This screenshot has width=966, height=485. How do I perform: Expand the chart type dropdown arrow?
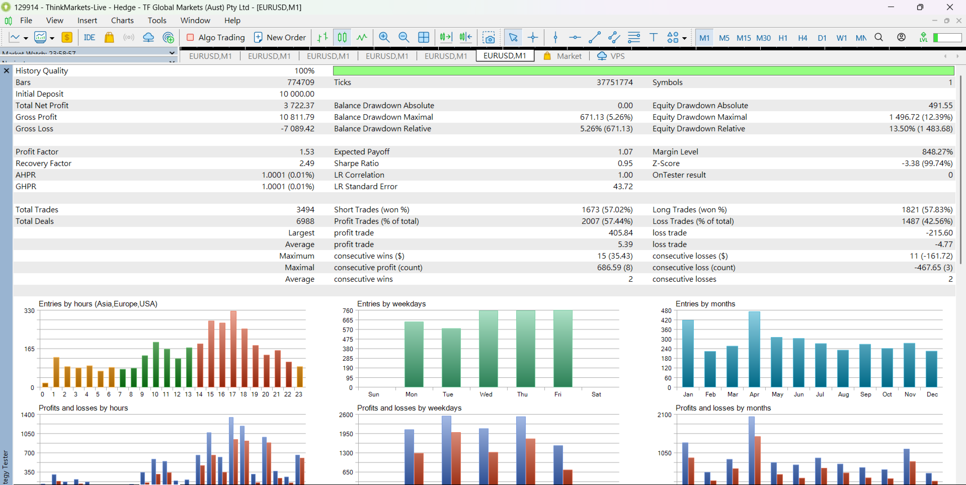[26, 38]
